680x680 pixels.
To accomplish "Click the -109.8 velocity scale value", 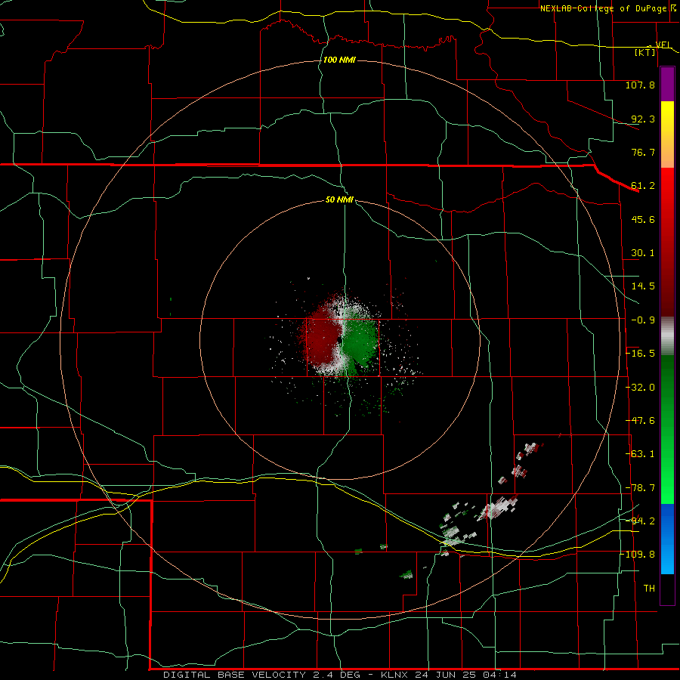I will 638,555.
